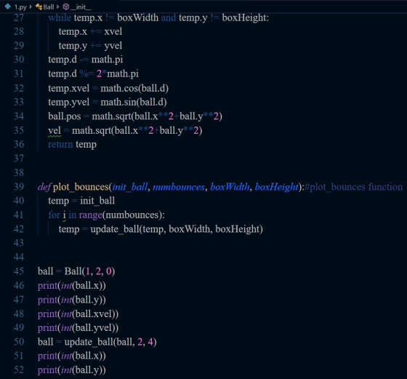Click 'temp.x += xvel' on line 28
Screen dimensions: 407x379
[x=90, y=32]
